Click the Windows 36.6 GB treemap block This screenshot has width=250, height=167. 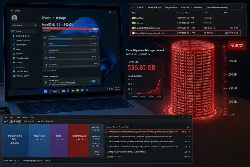(x=96, y=129)
